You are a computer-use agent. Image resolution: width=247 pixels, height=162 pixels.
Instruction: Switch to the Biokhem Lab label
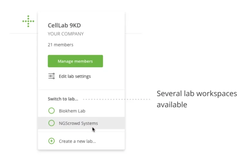tap(72, 111)
